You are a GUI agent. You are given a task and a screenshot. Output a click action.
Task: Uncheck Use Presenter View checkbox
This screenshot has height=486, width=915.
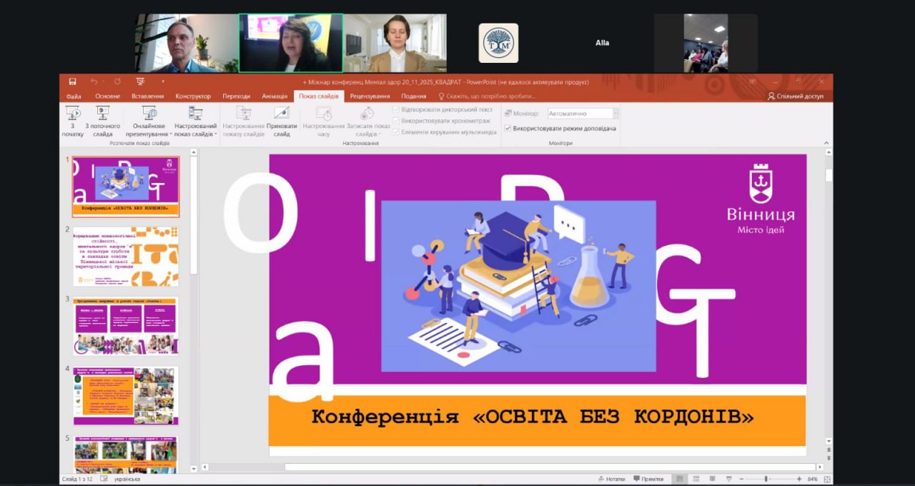coord(508,129)
